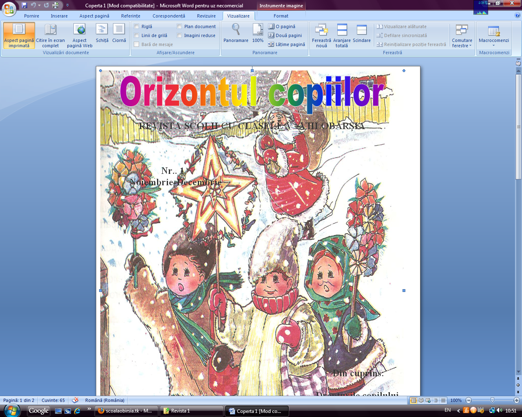Select Print Layout view in status bar

point(414,400)
